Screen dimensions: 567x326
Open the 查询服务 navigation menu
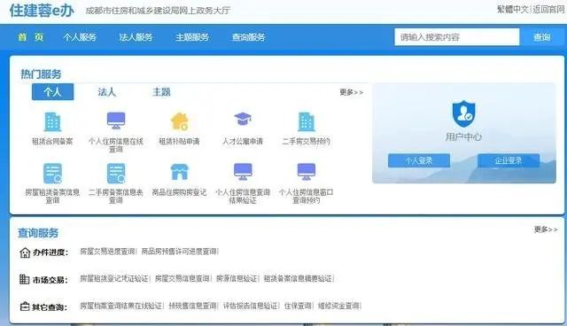click(248, 37)
